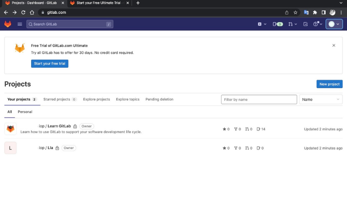Click merge requests count for Lla project
This screenshot has height=209, width=347.
coord(249,148)
